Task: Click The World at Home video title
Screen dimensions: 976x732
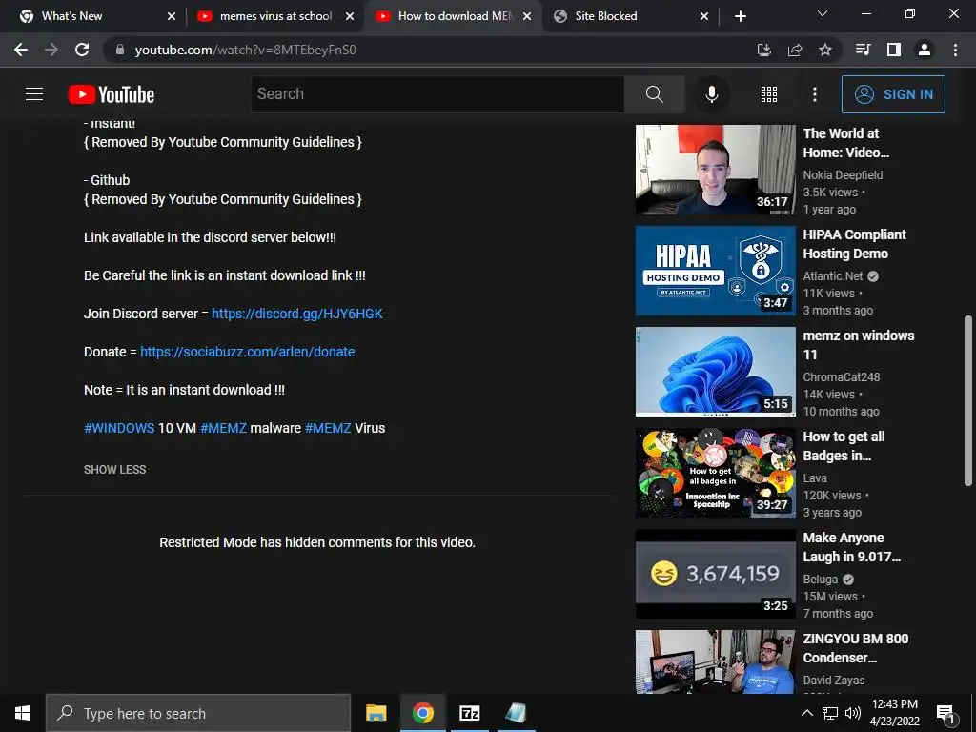Action: click(845, 143)
